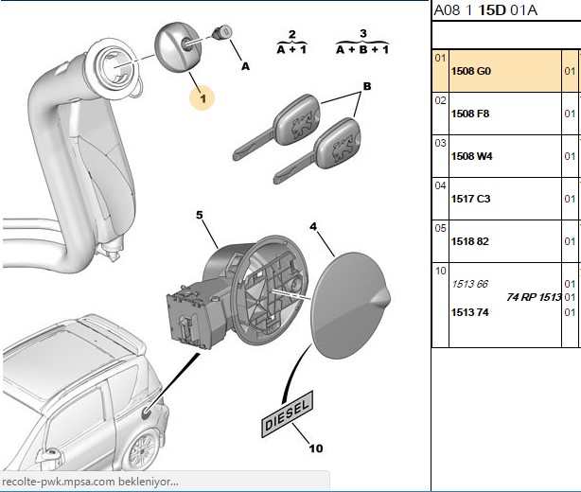The image size is (581, 492).
Task: Click the round fuel flap cover illustration
Action: point(350,305)
